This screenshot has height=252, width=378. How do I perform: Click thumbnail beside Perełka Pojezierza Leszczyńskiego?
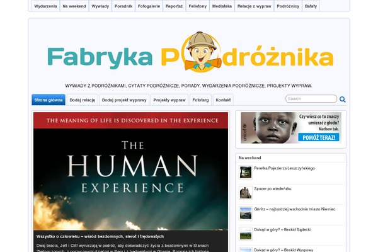click(246, 172)
